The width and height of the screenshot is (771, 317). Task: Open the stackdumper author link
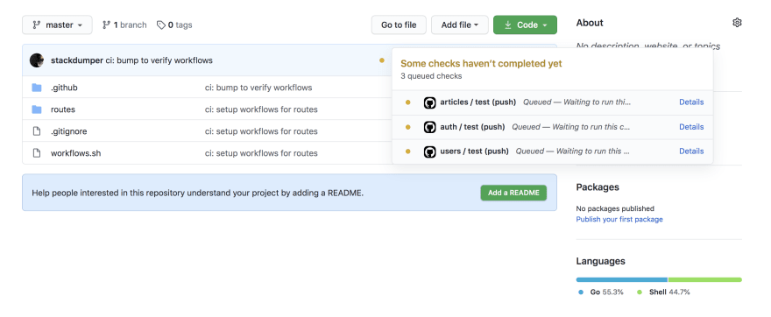point(77,60)
